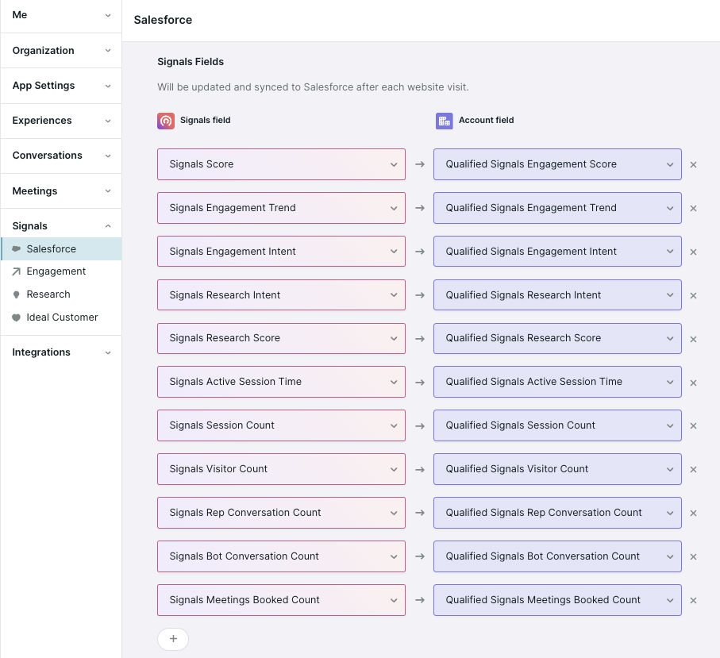
Task: Remove the Signals Active Session Time mapping
Action: coord(693,383)
